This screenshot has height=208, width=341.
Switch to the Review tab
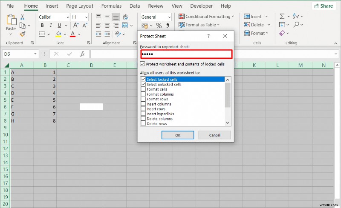click(x=156, y=6)
